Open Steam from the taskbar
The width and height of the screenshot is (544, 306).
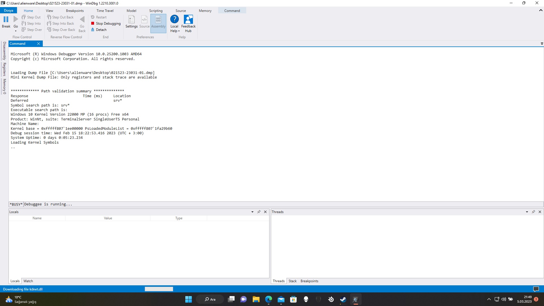(x=343, y=299)
